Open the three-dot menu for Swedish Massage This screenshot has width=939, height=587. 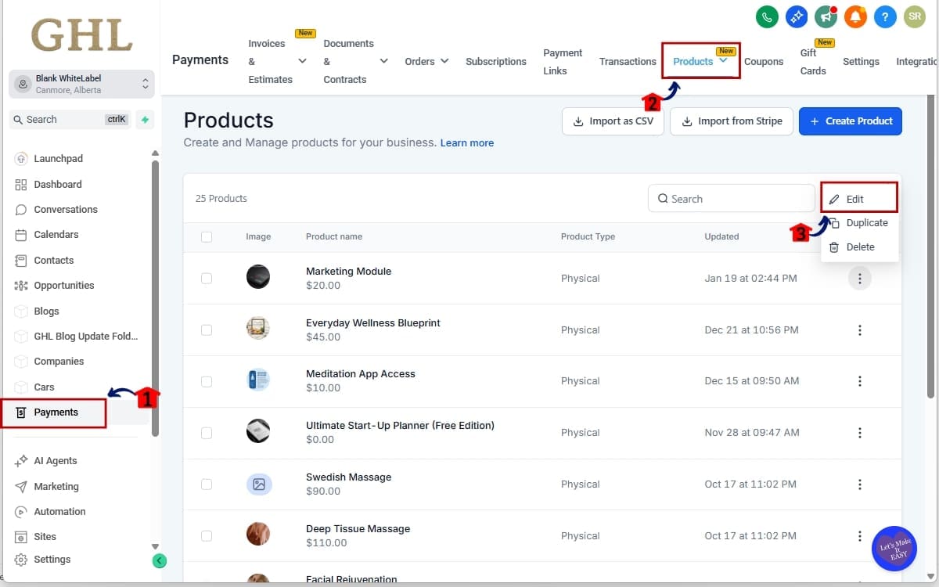(x=860, y=484)
